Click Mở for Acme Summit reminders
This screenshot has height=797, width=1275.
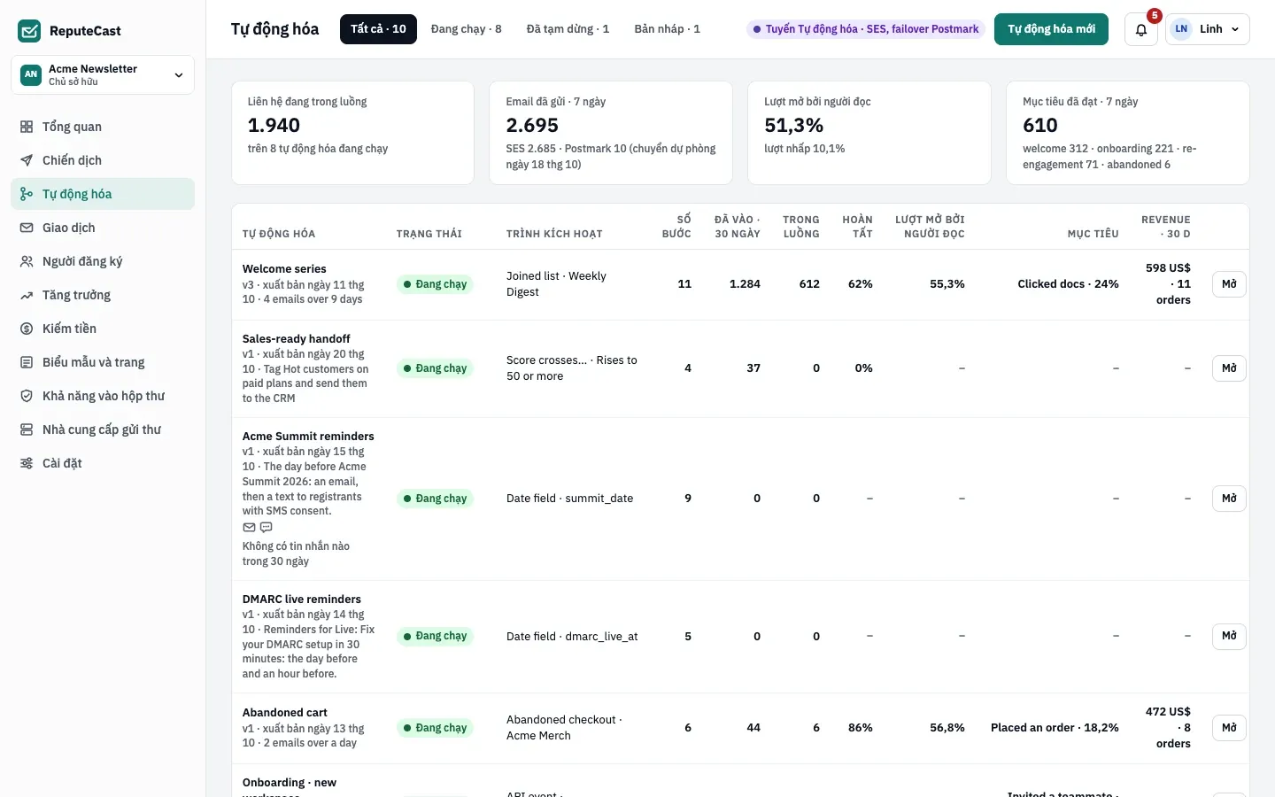[1229, 499]
